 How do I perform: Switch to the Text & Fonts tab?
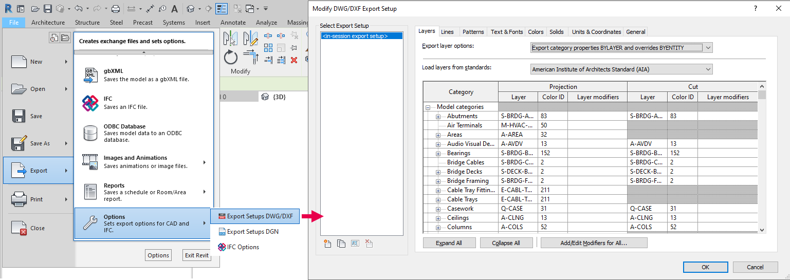pos(506,32)
